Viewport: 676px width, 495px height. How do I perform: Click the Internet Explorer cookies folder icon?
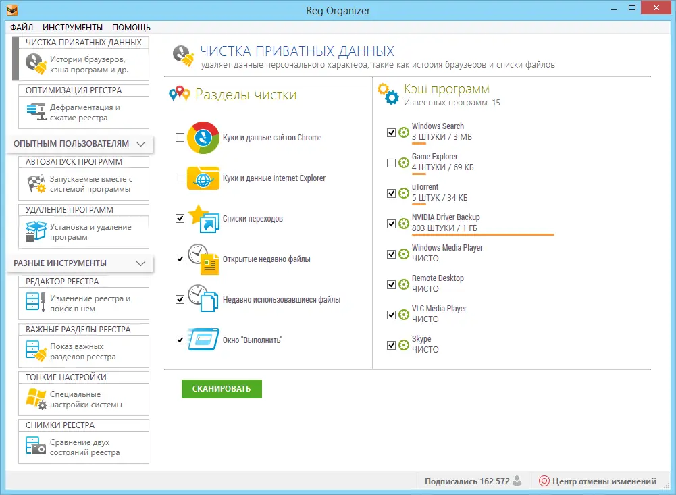(203, 178)
